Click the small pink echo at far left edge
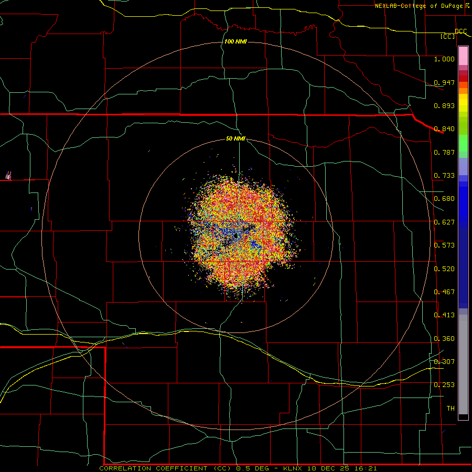 point(8,175)
